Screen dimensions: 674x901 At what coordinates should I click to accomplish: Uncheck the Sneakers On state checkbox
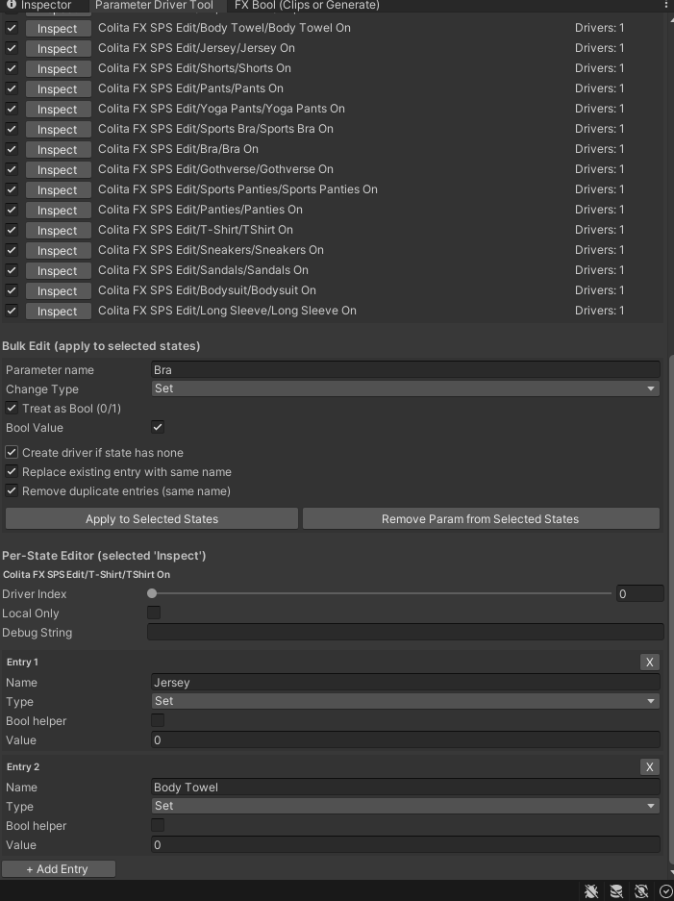(12, 250)
